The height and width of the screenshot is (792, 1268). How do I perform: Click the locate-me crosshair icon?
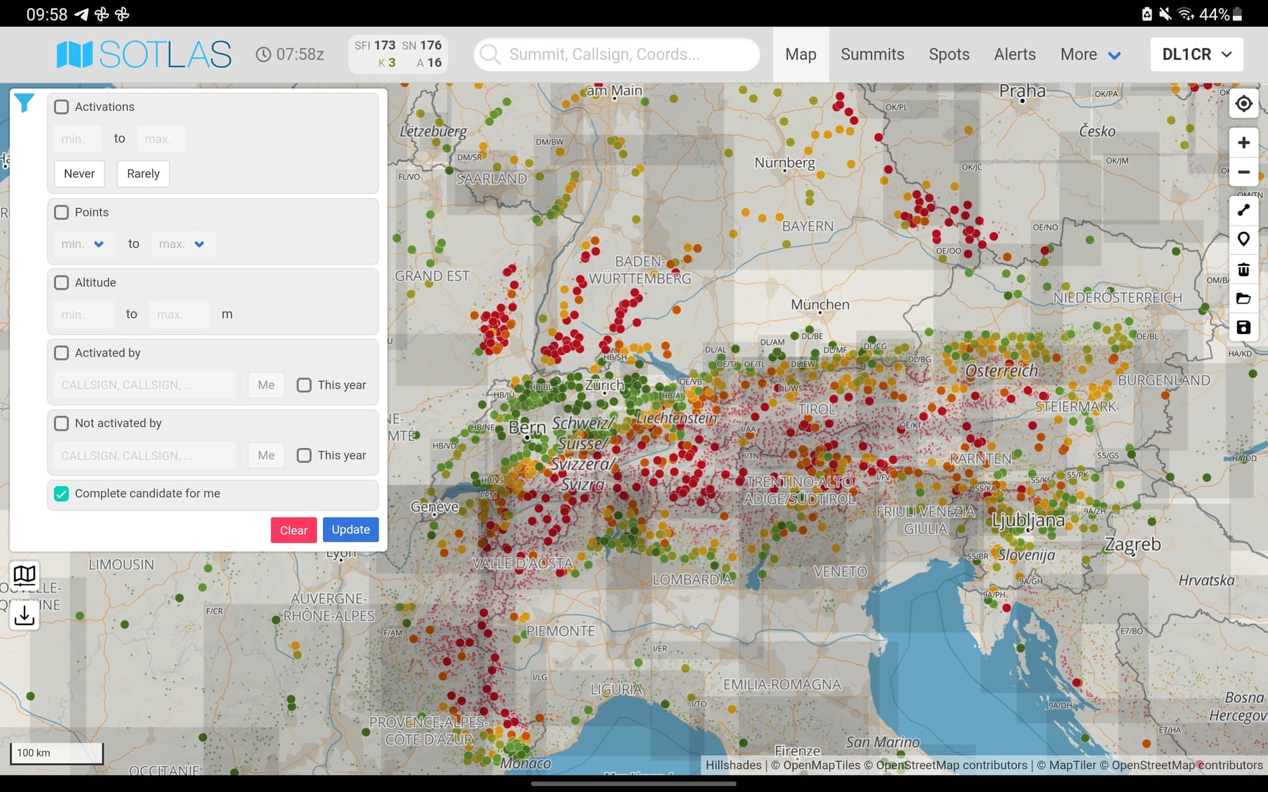coord(1244,104)
